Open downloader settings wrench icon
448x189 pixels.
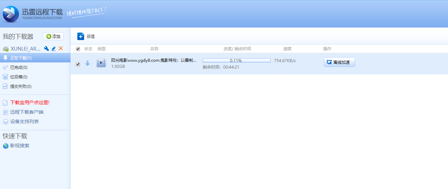click(x=47, y=49)
